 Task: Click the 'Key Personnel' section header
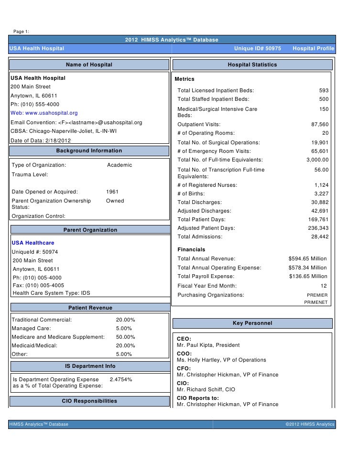[x=252, y=323]
